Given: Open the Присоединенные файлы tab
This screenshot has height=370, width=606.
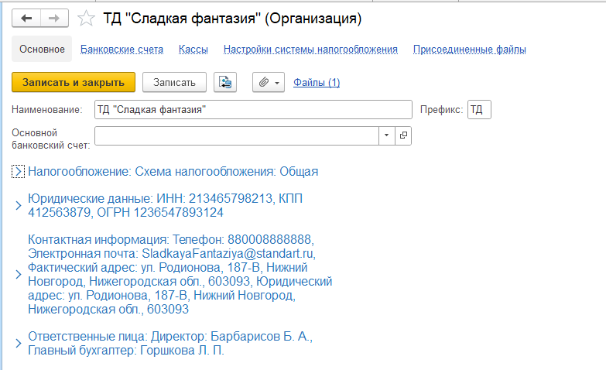Looking at the screenshot, I should point(469,49).
